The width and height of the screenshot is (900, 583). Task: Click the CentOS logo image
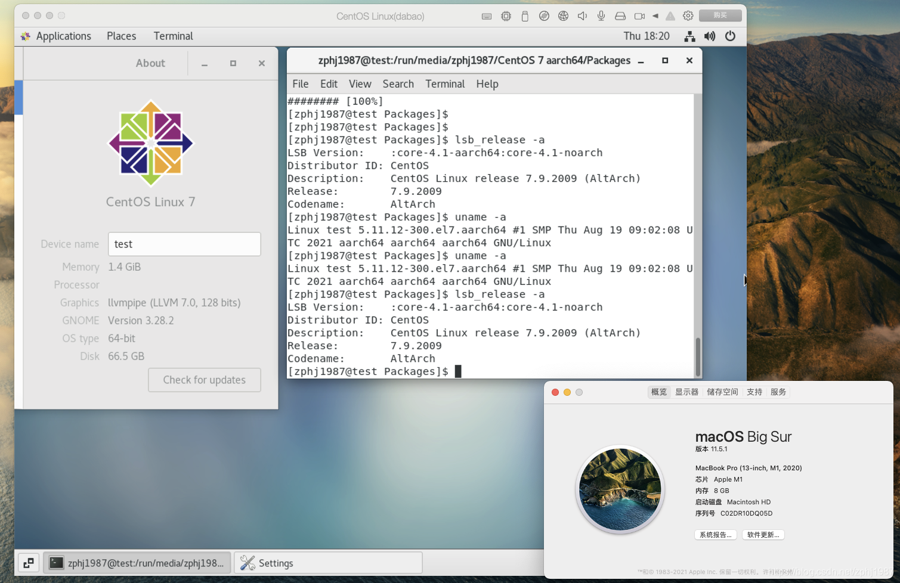click(150, 143)
